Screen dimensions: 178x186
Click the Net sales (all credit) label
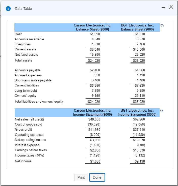30,119
